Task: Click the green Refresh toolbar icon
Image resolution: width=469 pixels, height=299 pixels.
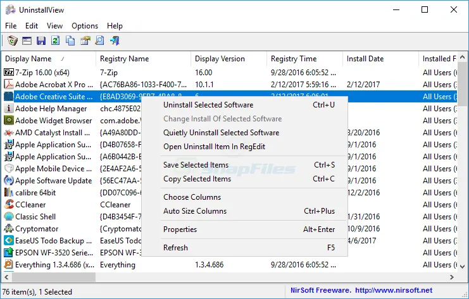Action: tap(55, 40)
